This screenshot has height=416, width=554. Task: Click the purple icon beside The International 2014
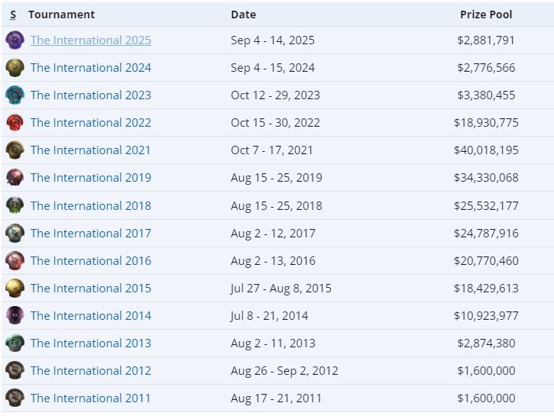tap(15, 316)
